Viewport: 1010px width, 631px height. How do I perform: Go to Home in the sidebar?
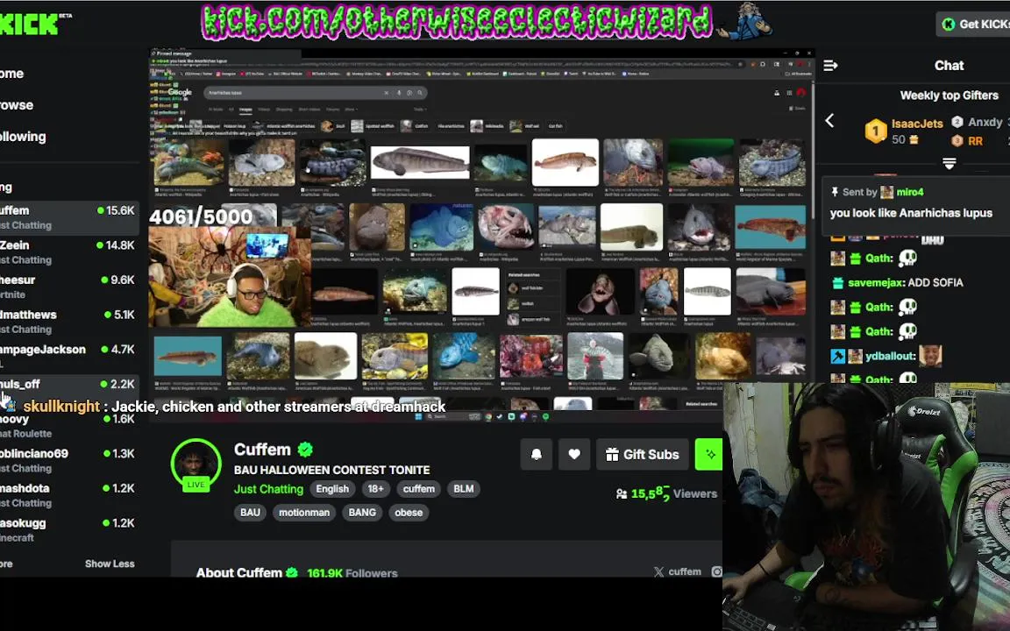click(11, 74)
